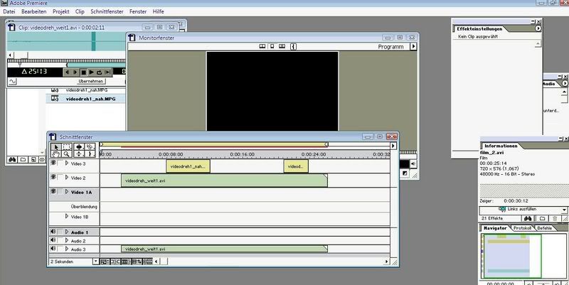Screen dimensions: 569x285
Task: Click the bracket icon in Monitorfenster toolbar
Action: (293, 47)
